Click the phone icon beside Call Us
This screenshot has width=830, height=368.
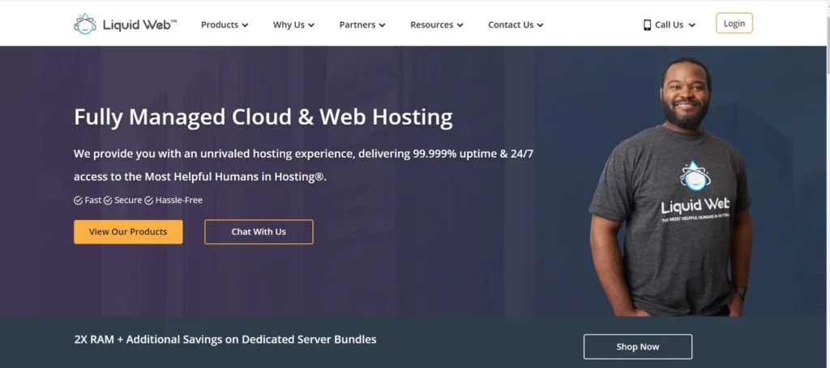(647, 25)
